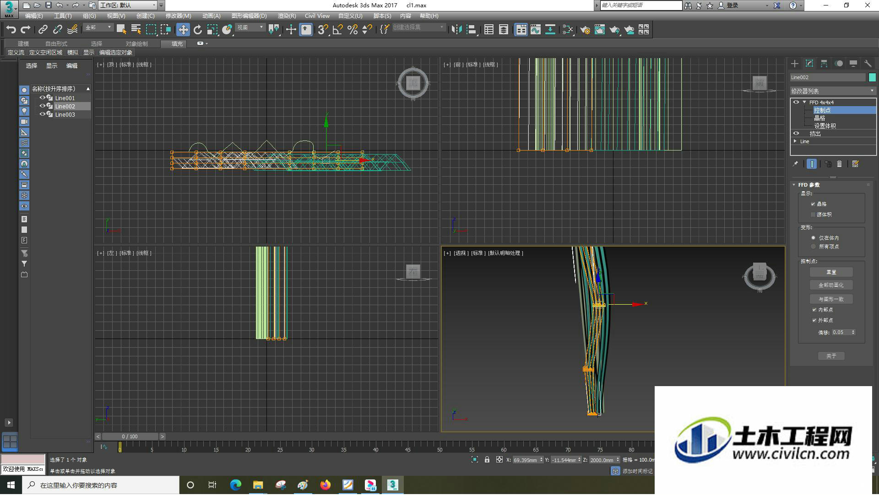Click the Unlink Selection tool
Screen dimensions: 879x495
pyautogui.click(x=57, y=30)
